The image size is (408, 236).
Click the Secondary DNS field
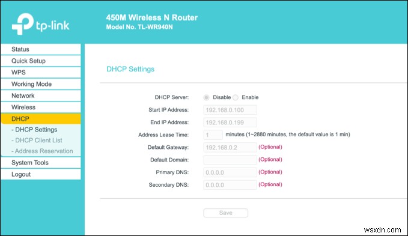[x=230, y=185]
